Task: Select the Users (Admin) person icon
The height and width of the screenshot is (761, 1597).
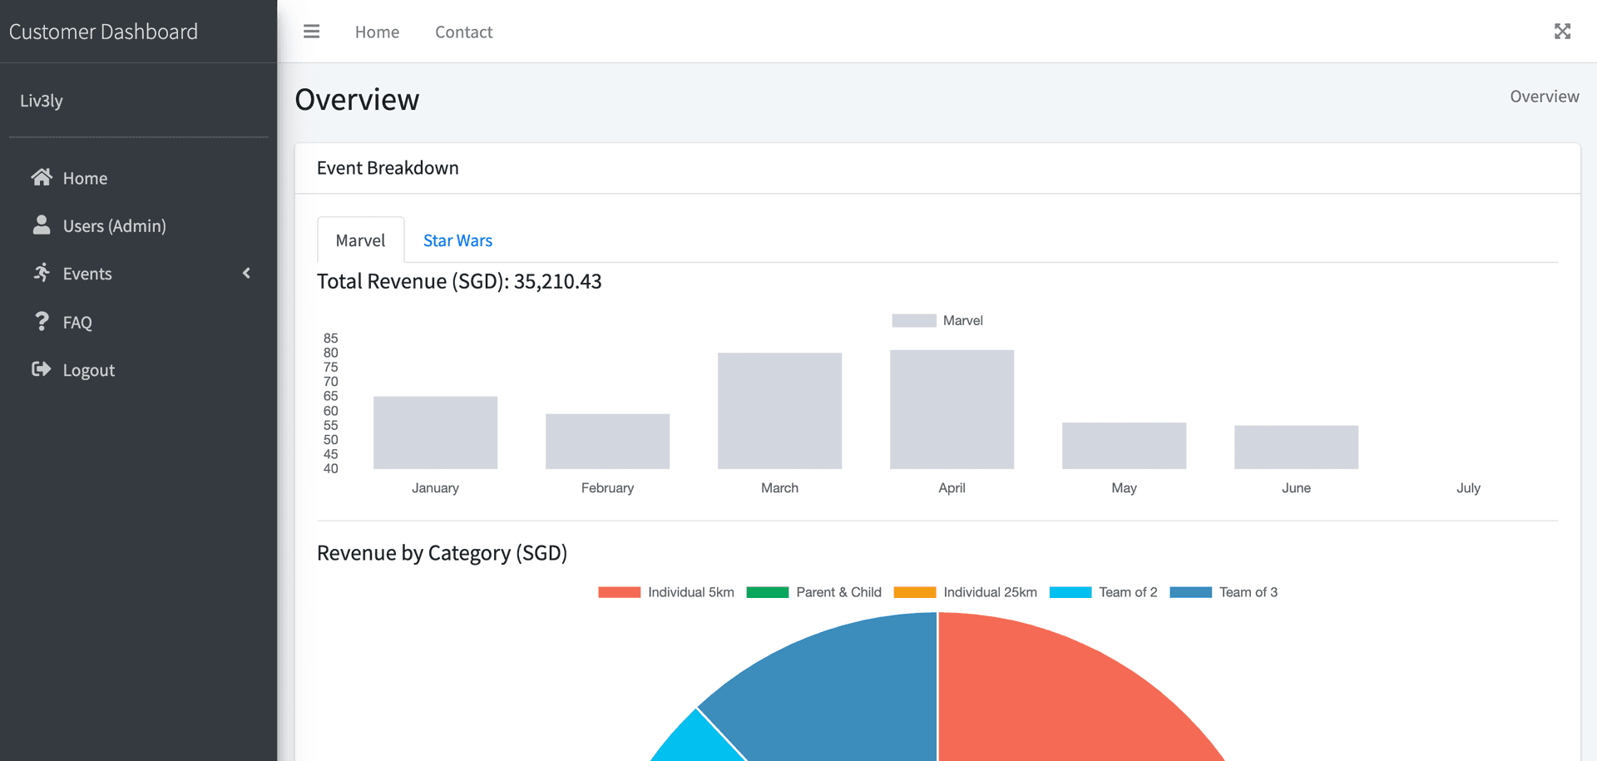Action: pos(42,225)
